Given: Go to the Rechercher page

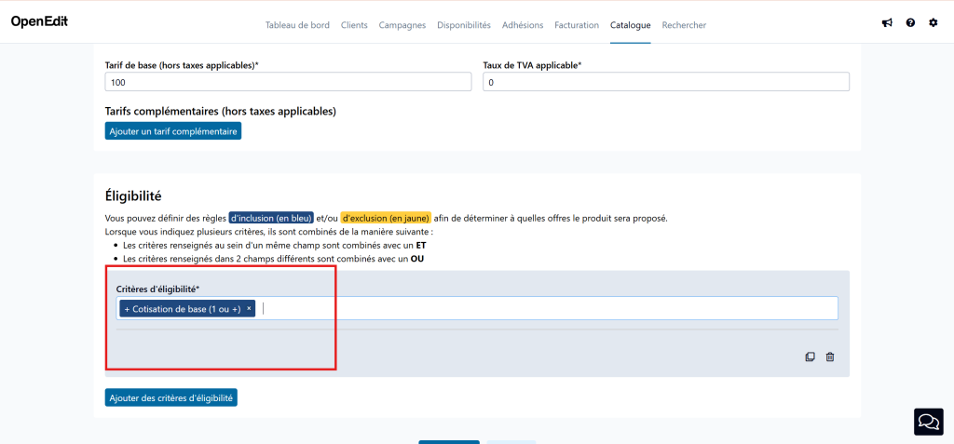Looking at the screenshot, I should tap(684, 25).
